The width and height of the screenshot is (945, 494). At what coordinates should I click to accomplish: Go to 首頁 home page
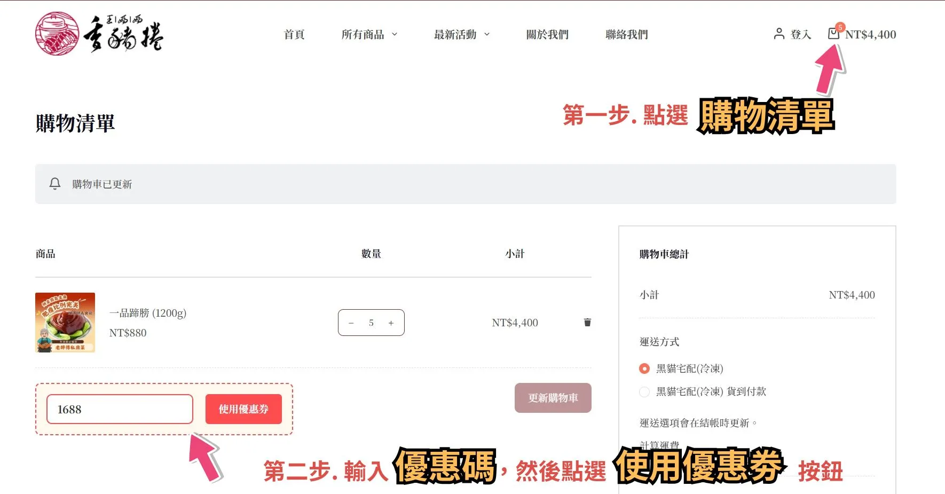click(x=294, y=35)
